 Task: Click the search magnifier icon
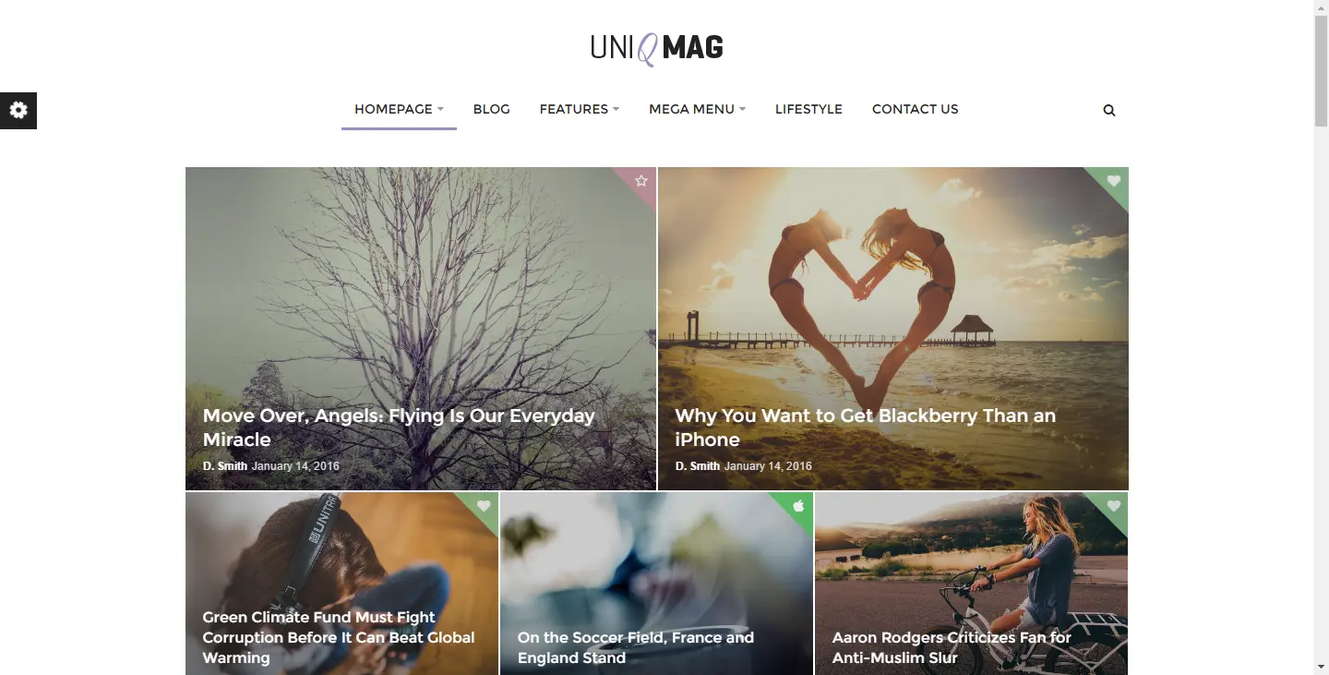1109,110
